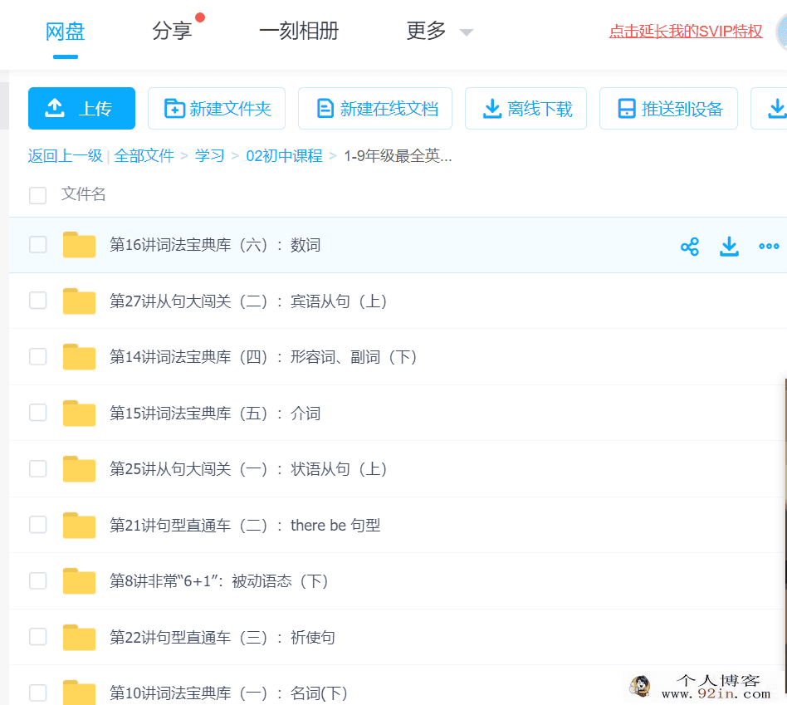Click the share icon on 第16讲 row

(690, 247)
